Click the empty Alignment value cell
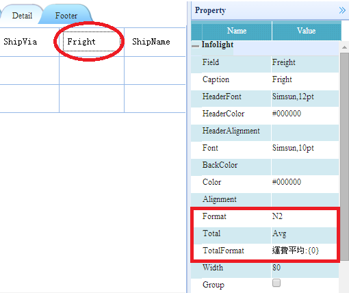The image size is (349, 293). click(305, 199)
